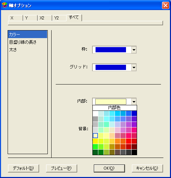This screenshot has width=171, height=178.
Task: Choose the white swatch in the palette
Action: (95, 113)
